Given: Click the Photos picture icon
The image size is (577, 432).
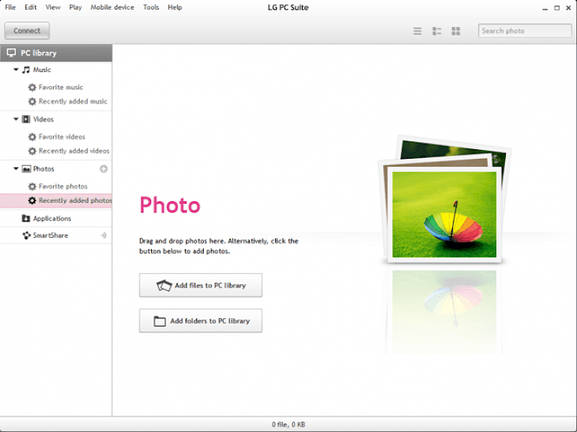Looking at the screenshot, I should point(26,169).
